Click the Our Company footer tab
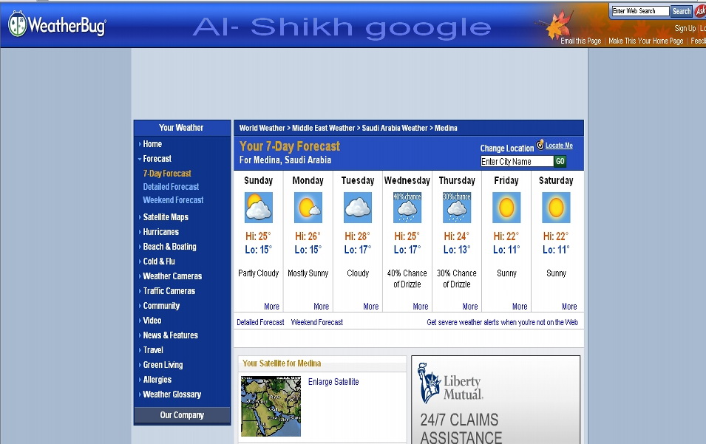The height and width of the screenshot is (444, 706). point(182,415)
